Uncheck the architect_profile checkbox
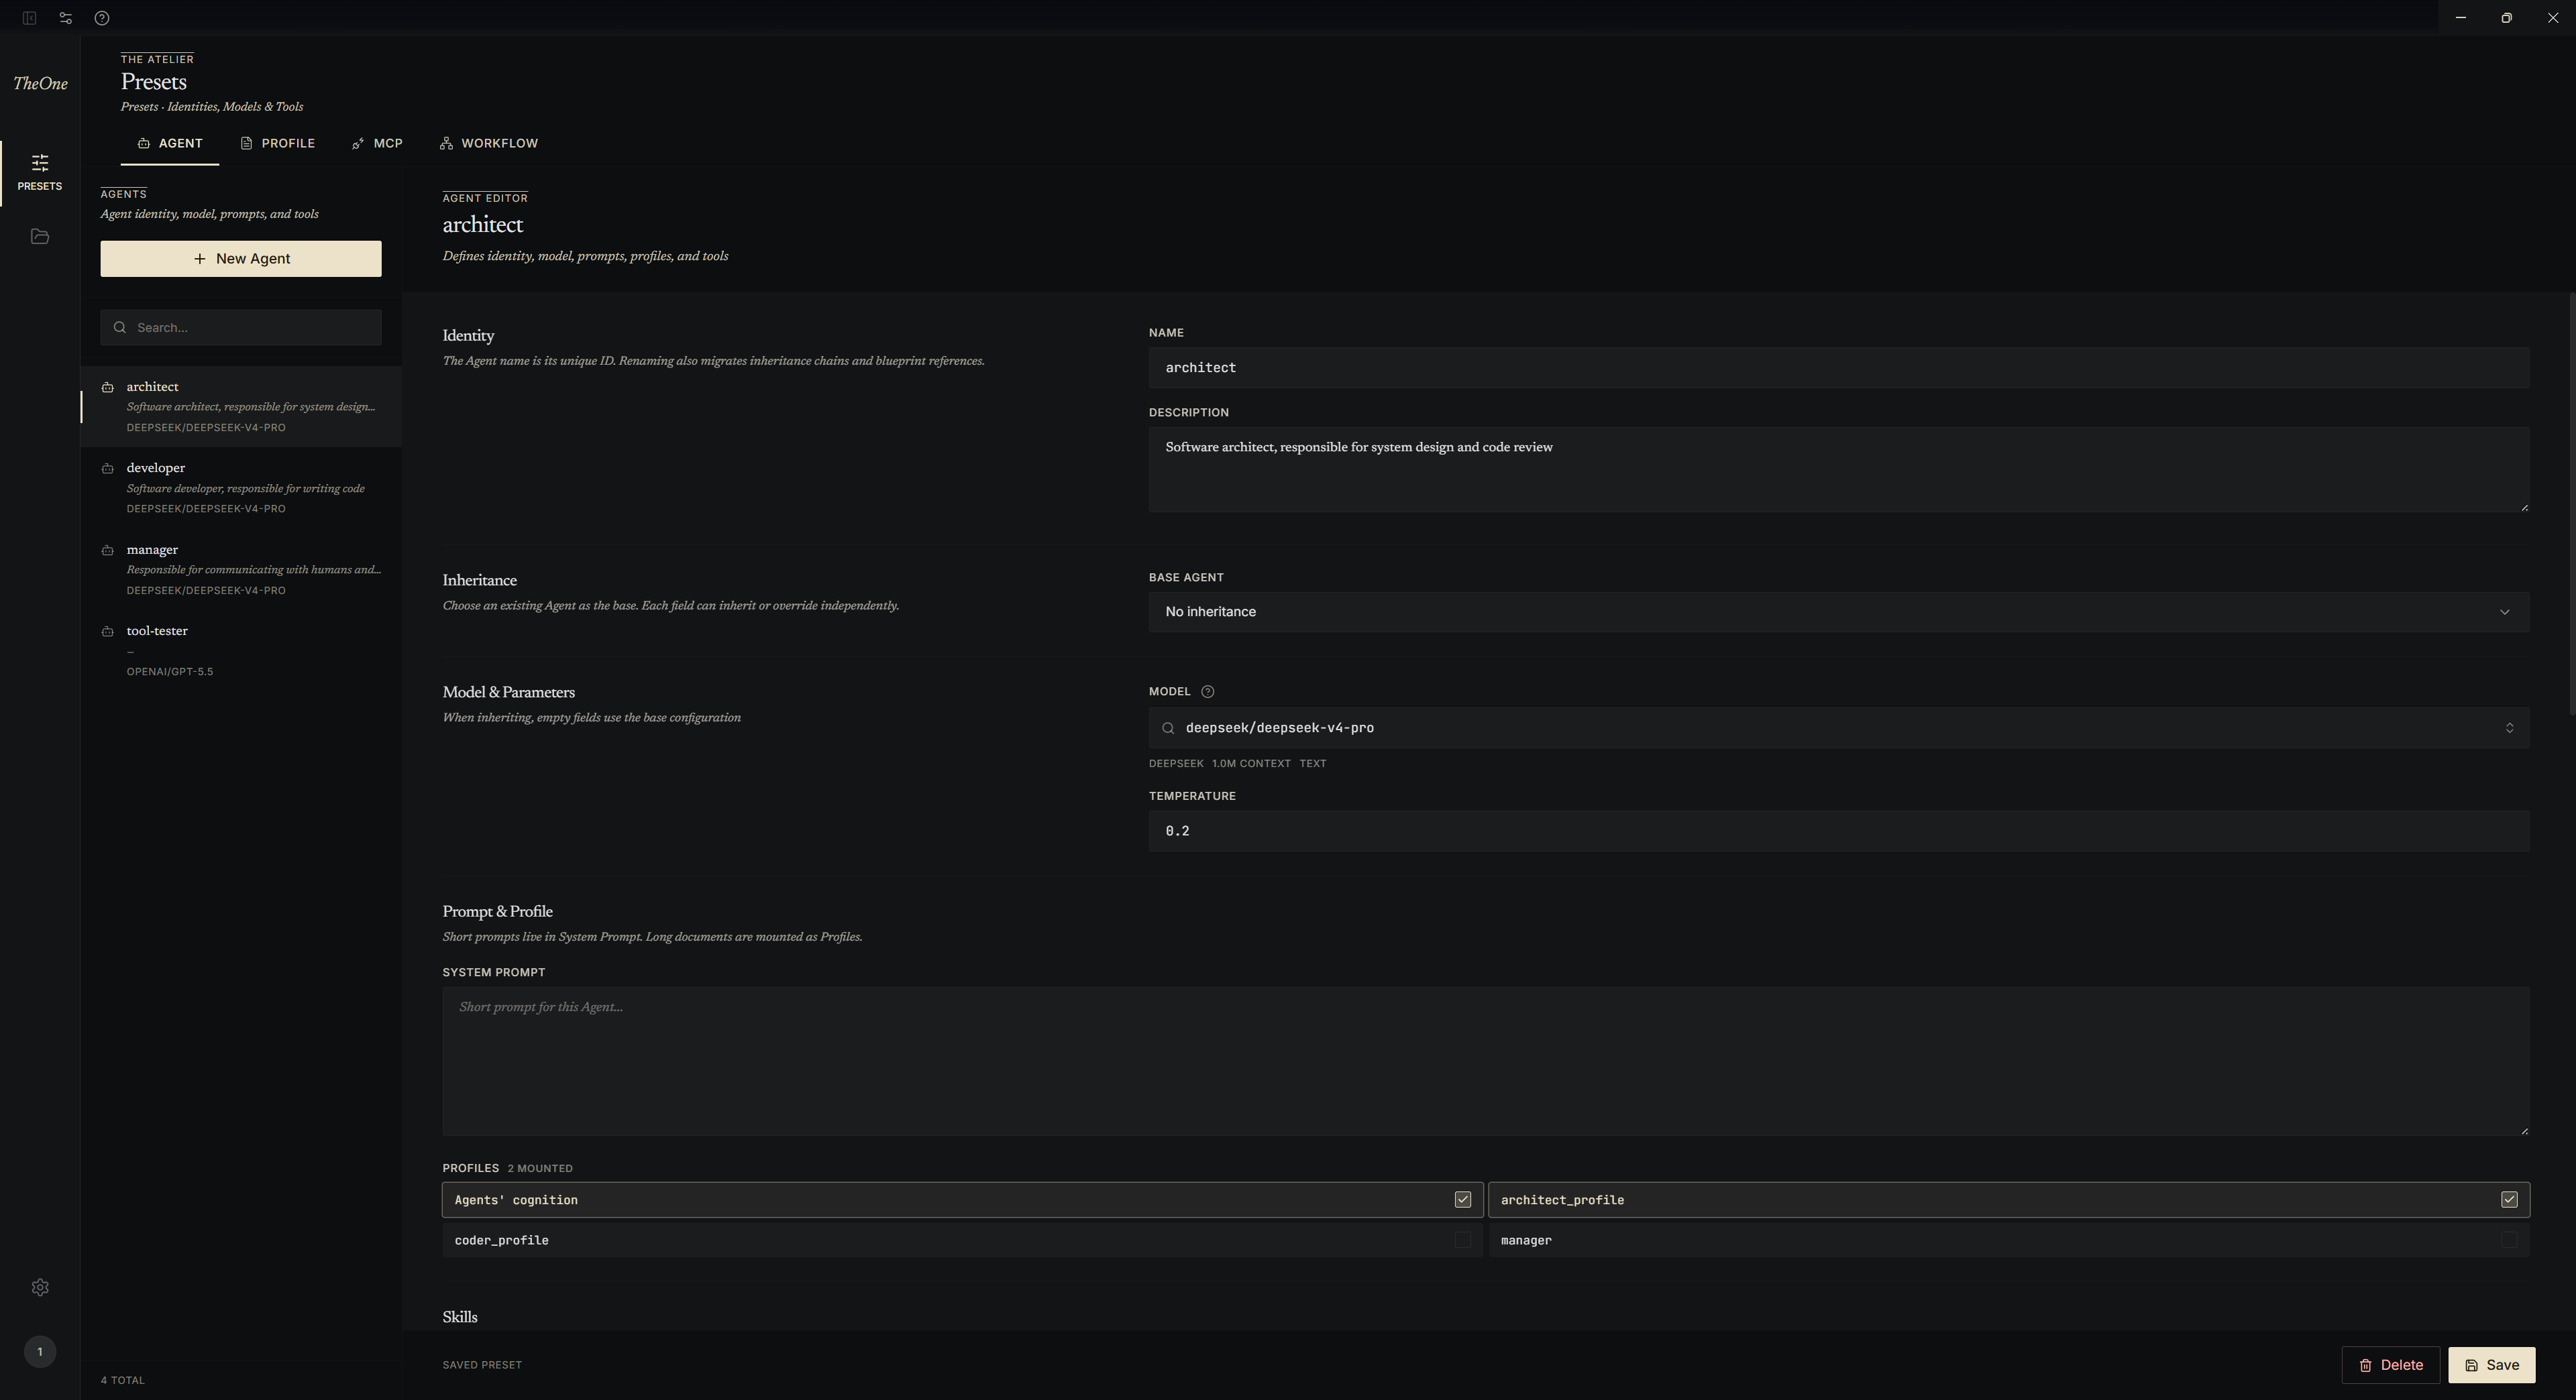This screenshot has width=2576, height=1400. coord(2509,1200)
